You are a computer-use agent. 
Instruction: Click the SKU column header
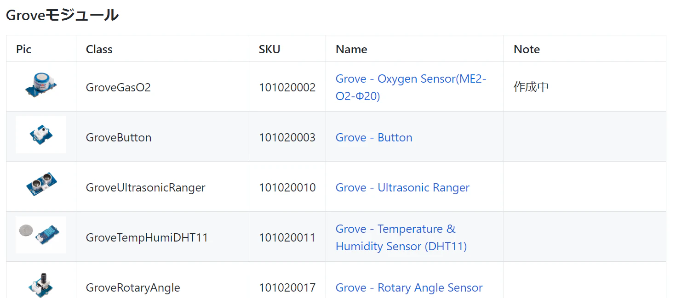[x=269, y=49]
